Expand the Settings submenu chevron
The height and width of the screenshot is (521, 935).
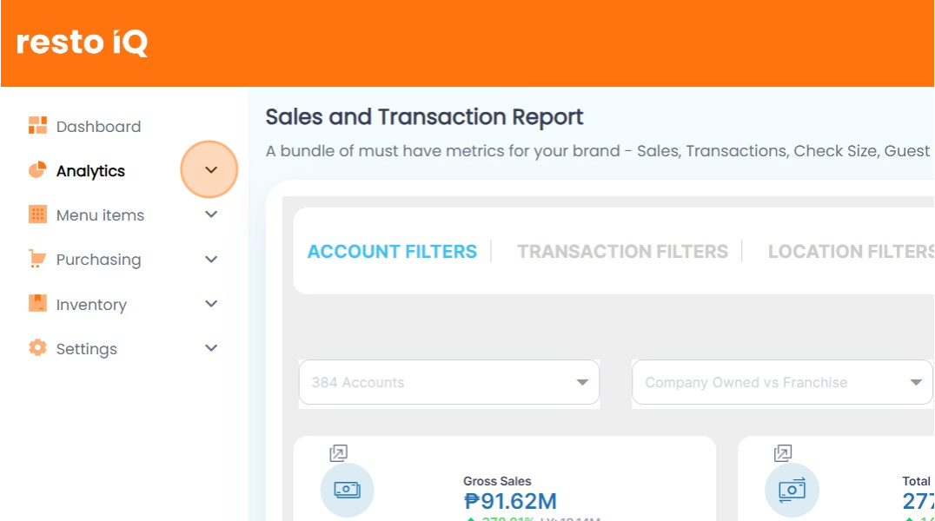[x=210, y=347]
